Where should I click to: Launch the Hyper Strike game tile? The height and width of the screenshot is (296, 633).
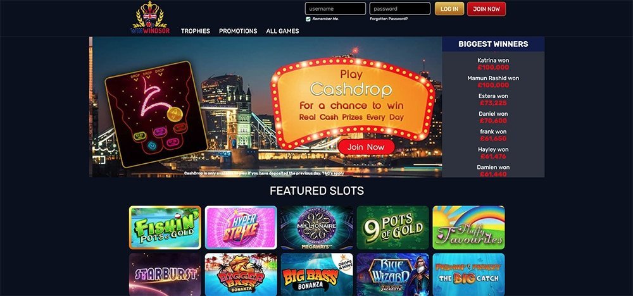pyautogui.click(x=241, y=228)
